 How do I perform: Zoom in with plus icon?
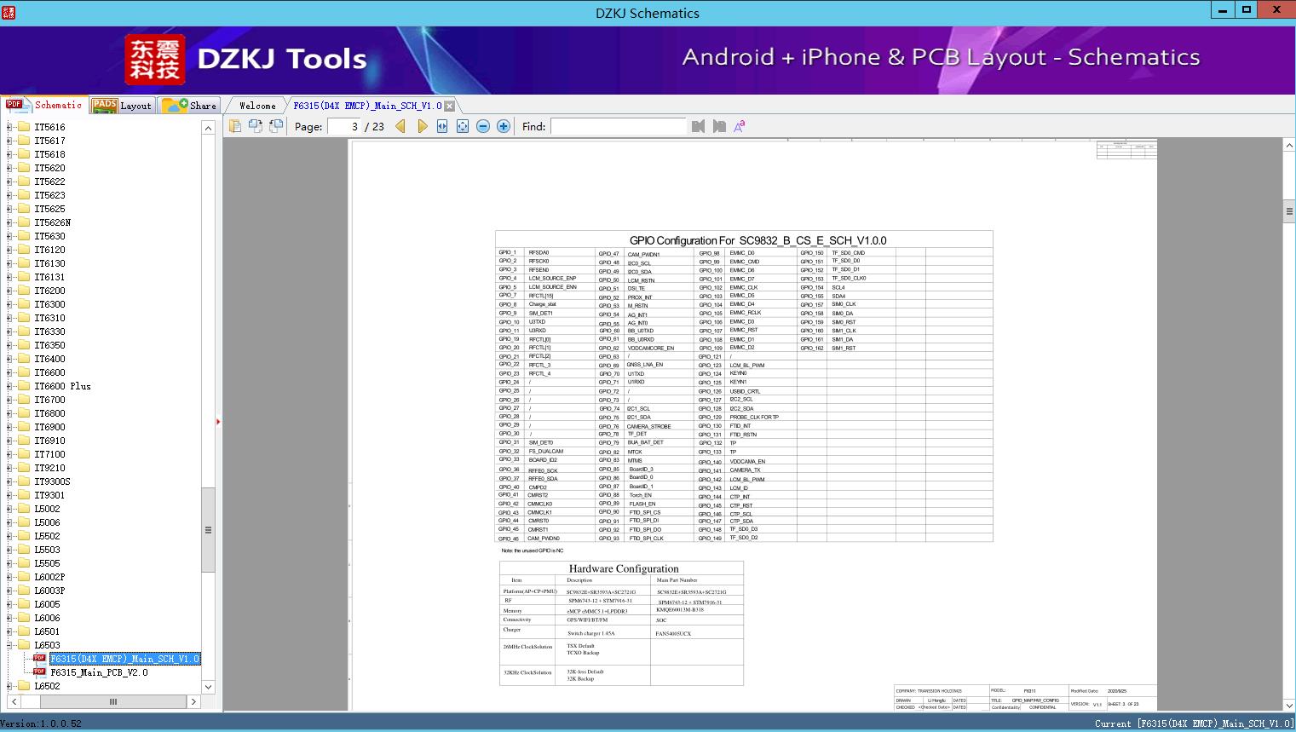click(x=504, y=126)
